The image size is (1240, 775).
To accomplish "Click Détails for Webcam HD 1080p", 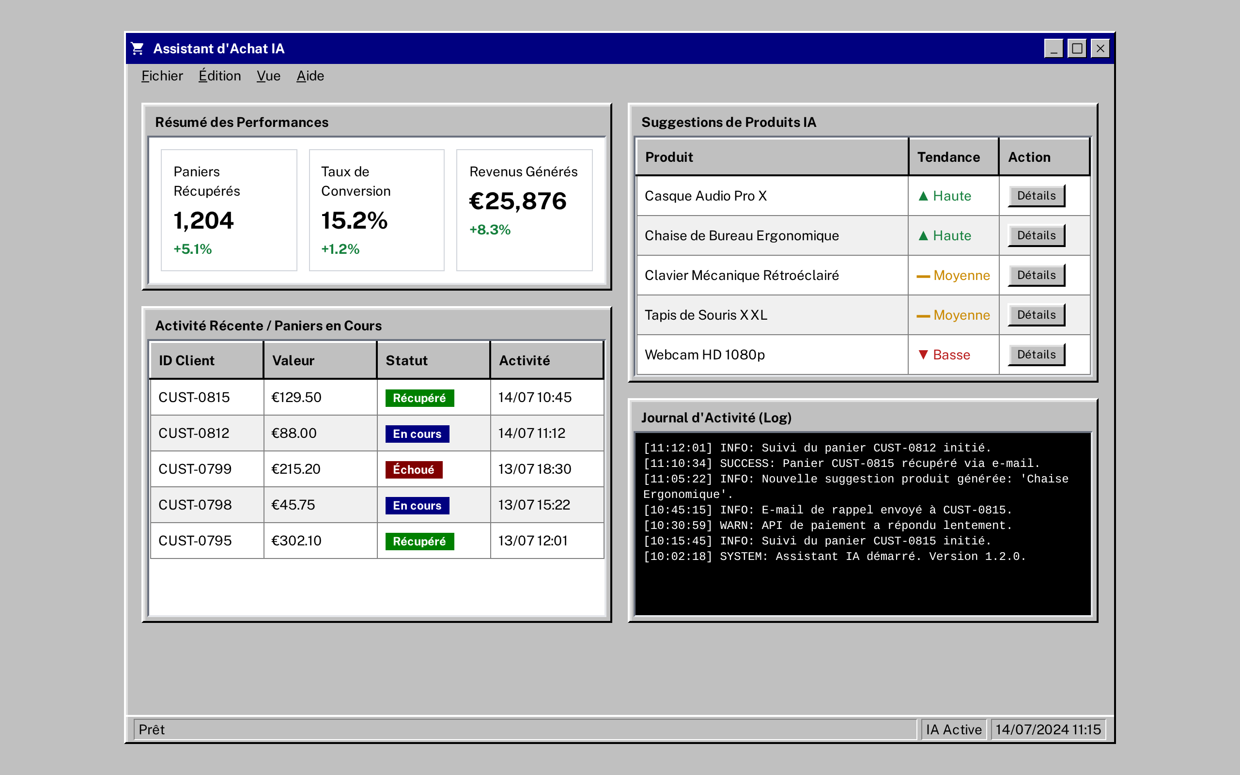I will click(1036, 354).
